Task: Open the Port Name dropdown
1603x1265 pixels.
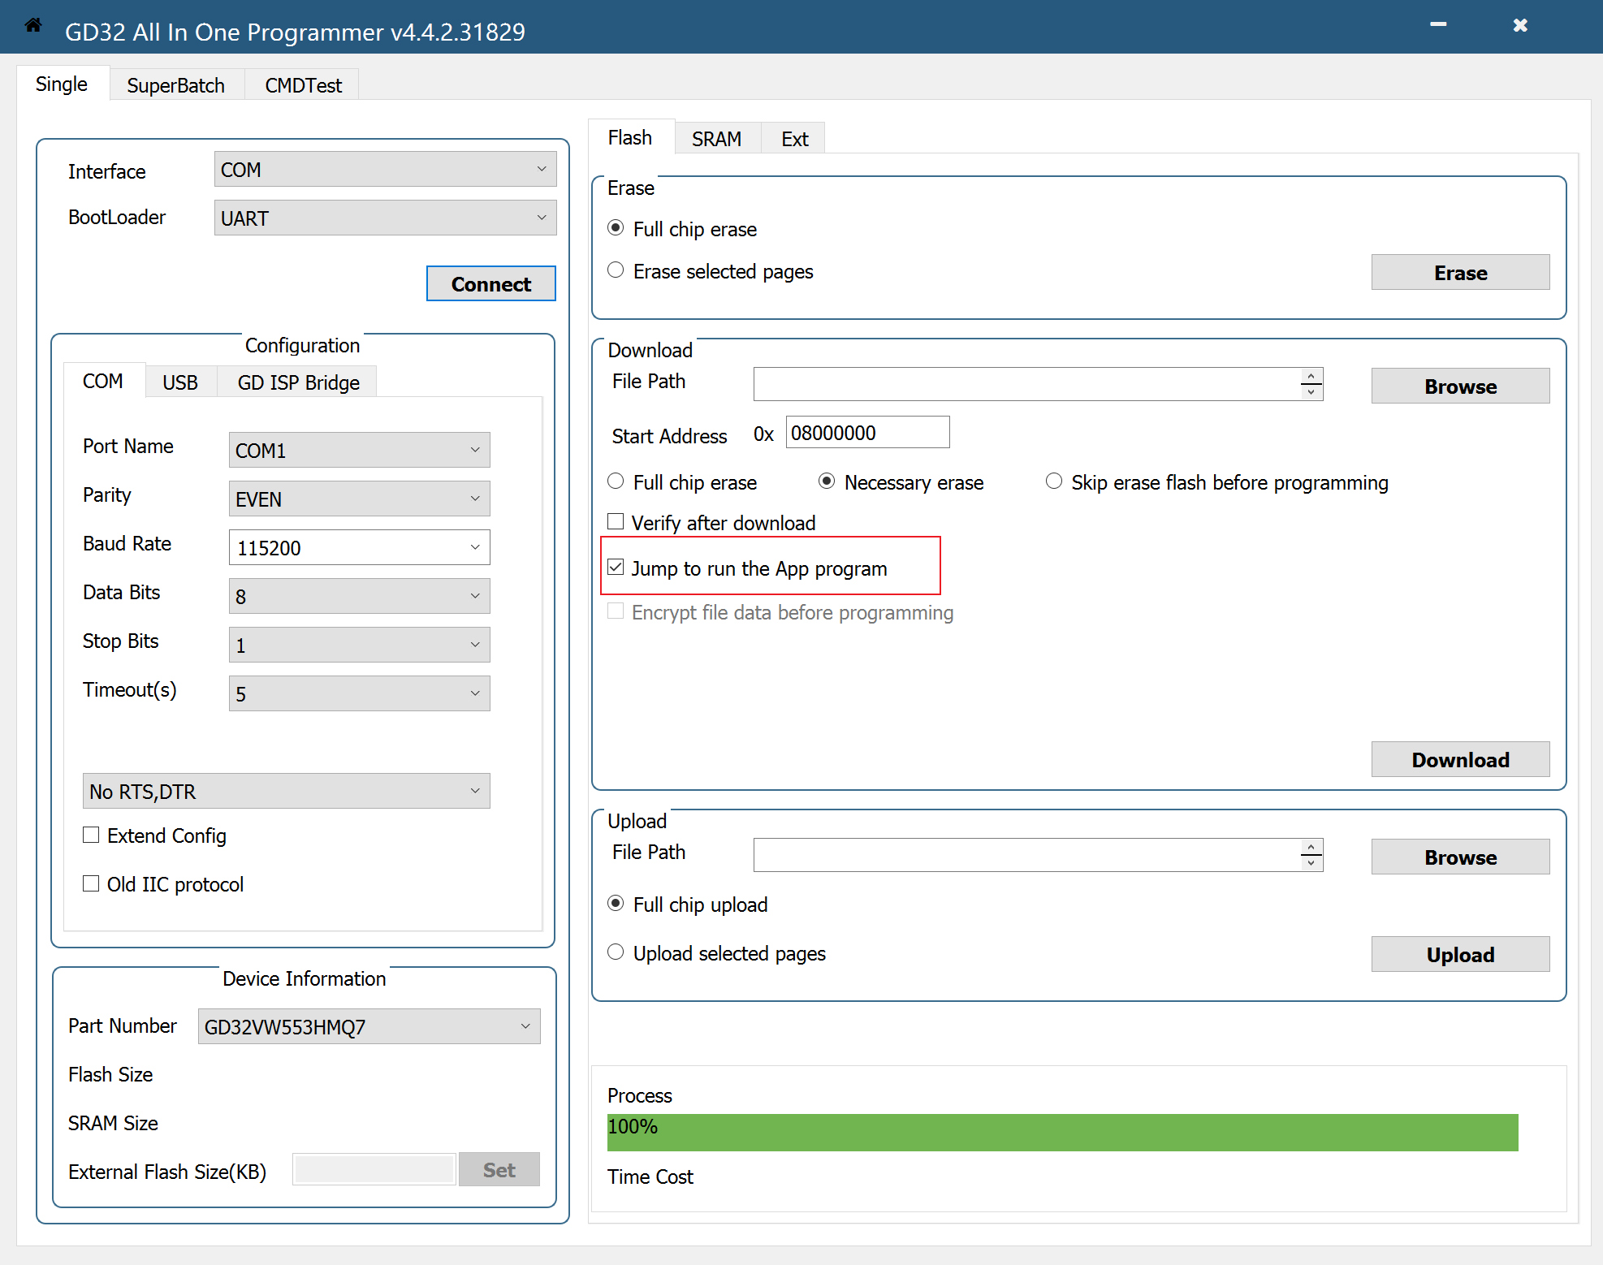Action: (359, 450)
